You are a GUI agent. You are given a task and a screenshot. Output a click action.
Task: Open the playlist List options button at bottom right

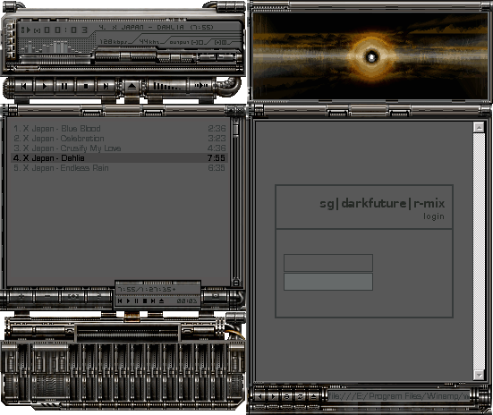pos(216,296)
